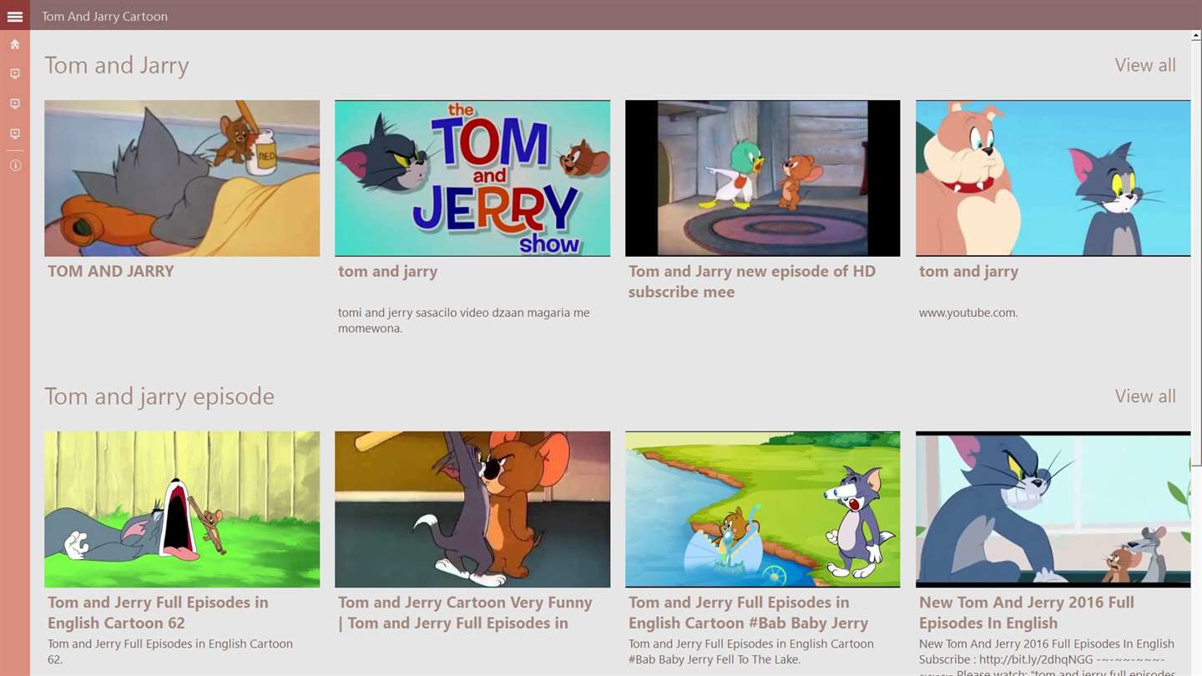
Task: Click 'tom and jarry' title above 'tomi and jerry sasacilo'
Action: tap(387, 271)
